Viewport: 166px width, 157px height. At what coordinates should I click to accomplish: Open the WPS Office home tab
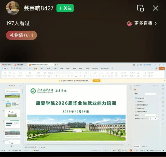coord(7,65)
